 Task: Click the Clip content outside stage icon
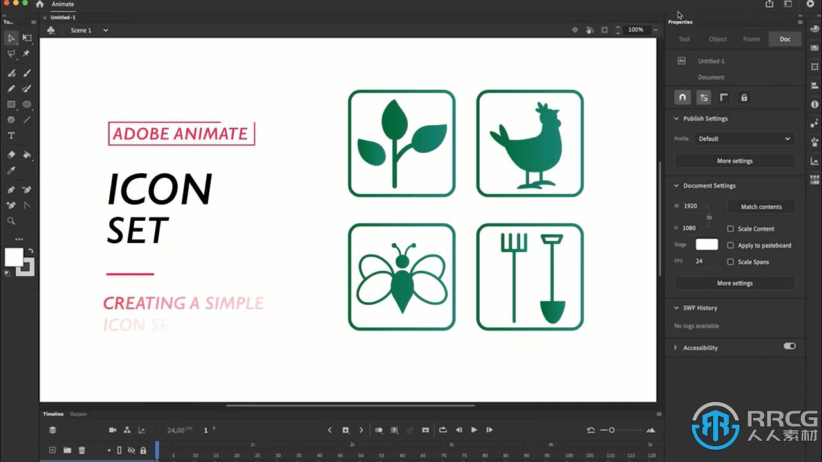point(604,30)
